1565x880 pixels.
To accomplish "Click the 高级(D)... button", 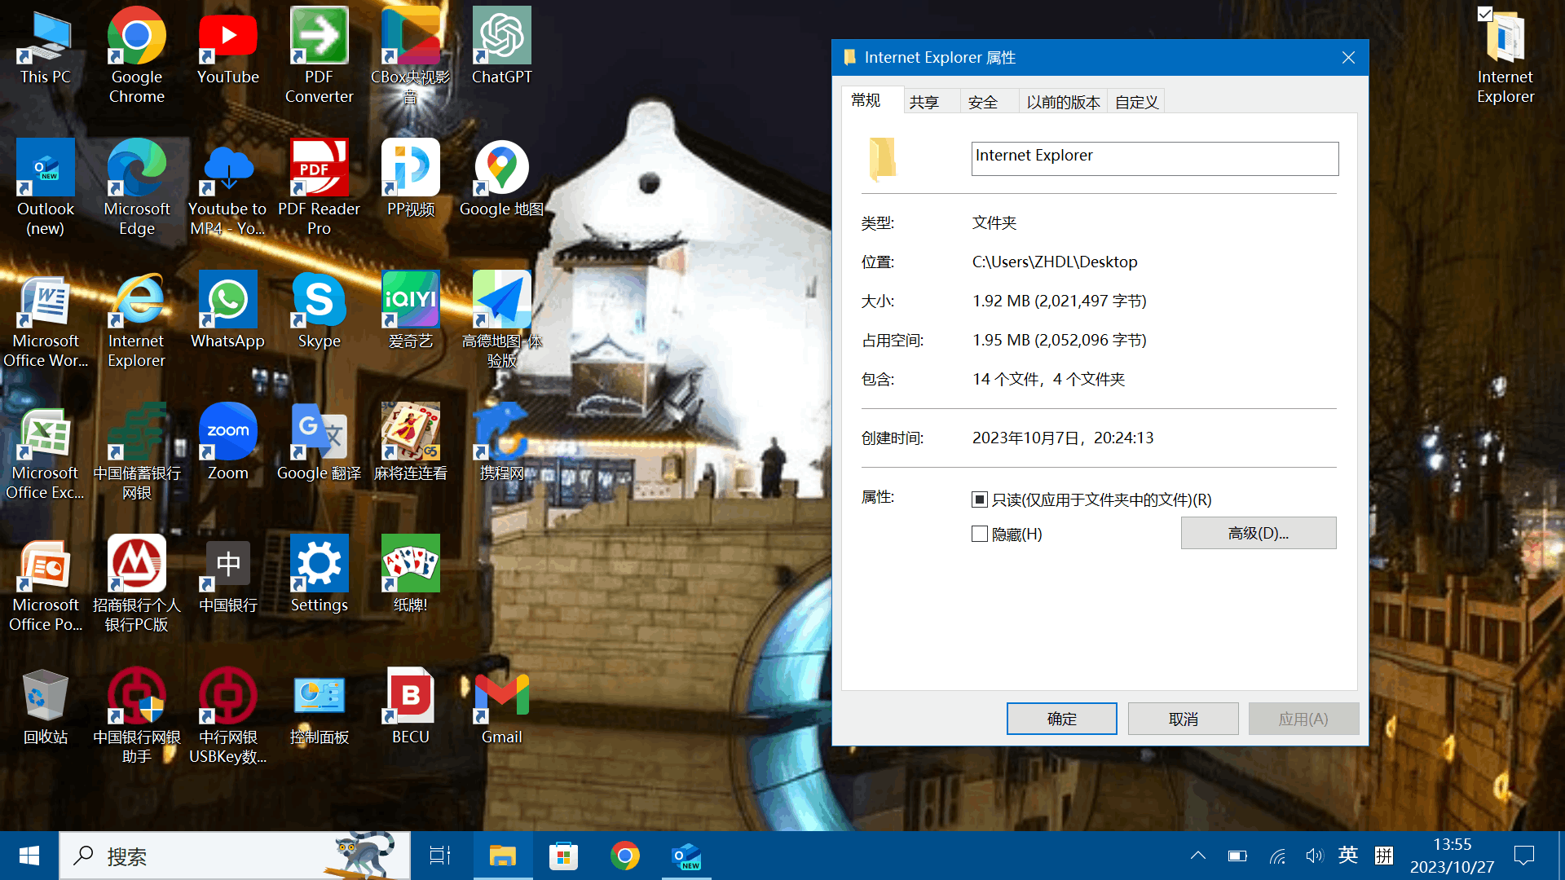I will tap(1258, 533).
